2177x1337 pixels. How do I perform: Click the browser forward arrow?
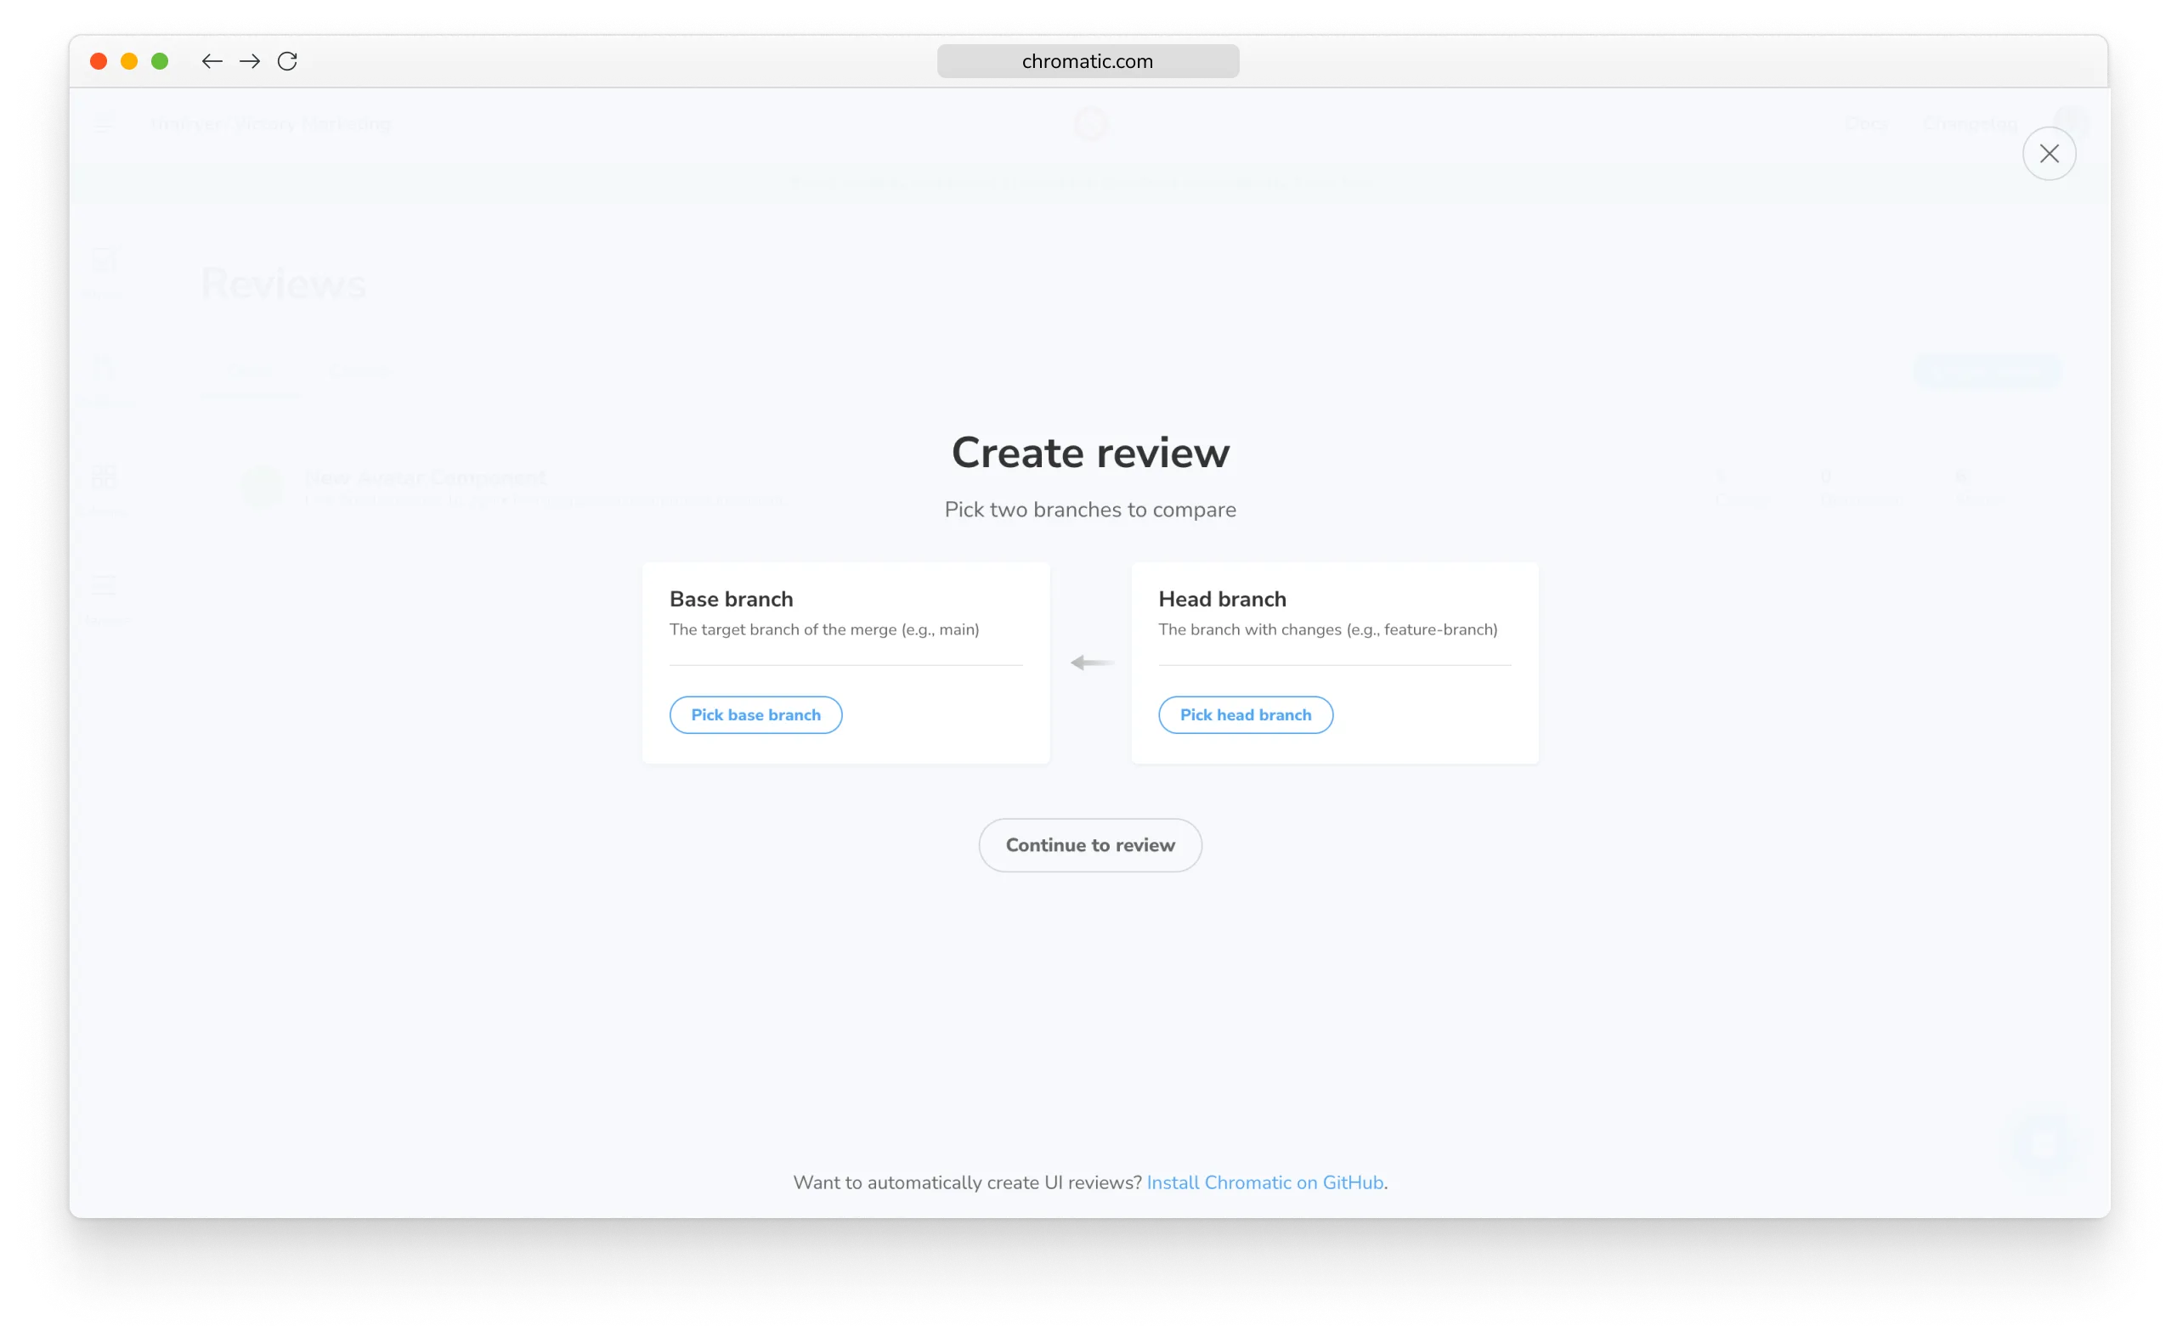click(x=251, y=61)
